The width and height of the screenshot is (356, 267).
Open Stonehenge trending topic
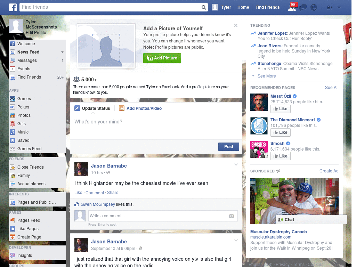coord(269,64)
